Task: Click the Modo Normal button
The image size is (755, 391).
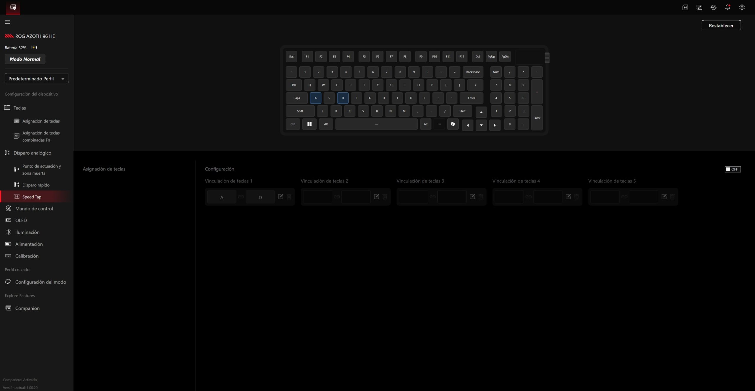Action: pyautogui.click(x=25, y=59)
